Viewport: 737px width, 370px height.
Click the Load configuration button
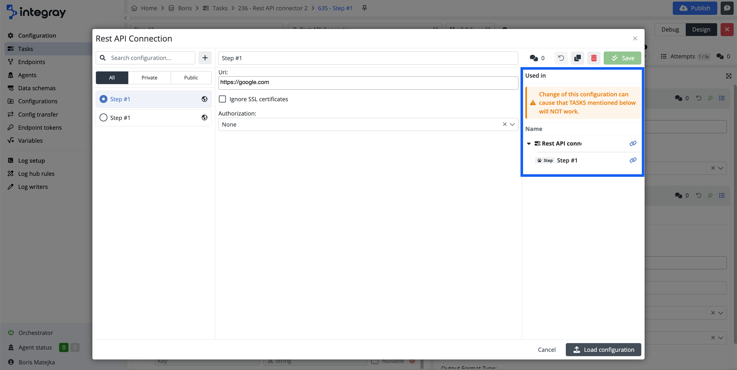click(603, 350)
